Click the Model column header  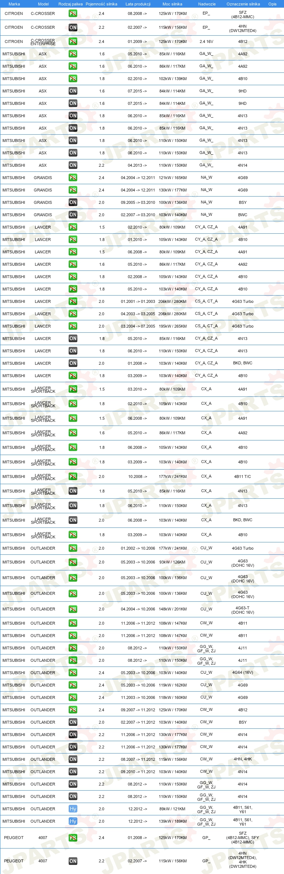tap(43, 4)
